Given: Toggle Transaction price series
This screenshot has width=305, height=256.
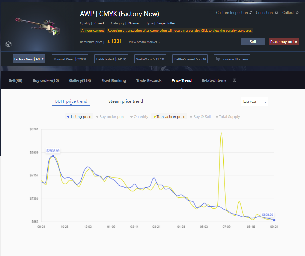Looking at the screenshot, I should 169,117.
